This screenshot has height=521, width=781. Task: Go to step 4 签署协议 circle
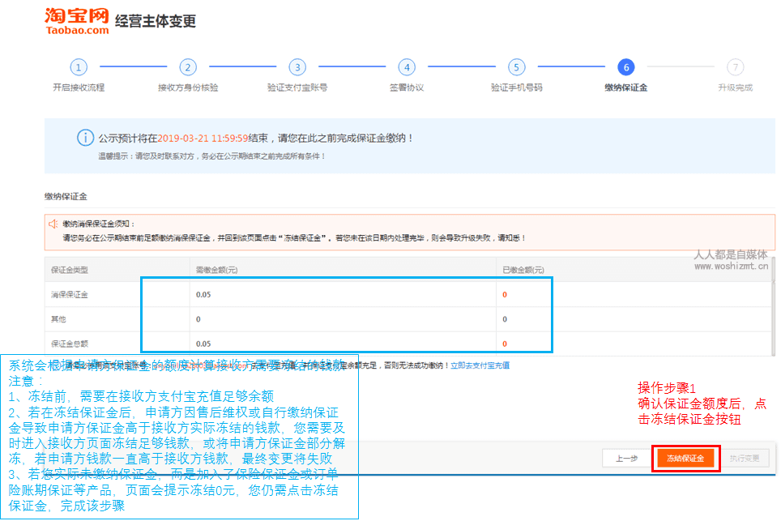click(x=407, y=67)
